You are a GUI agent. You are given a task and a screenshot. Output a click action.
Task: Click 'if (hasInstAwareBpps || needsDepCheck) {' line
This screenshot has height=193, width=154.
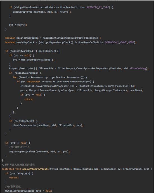pos(33,51)
